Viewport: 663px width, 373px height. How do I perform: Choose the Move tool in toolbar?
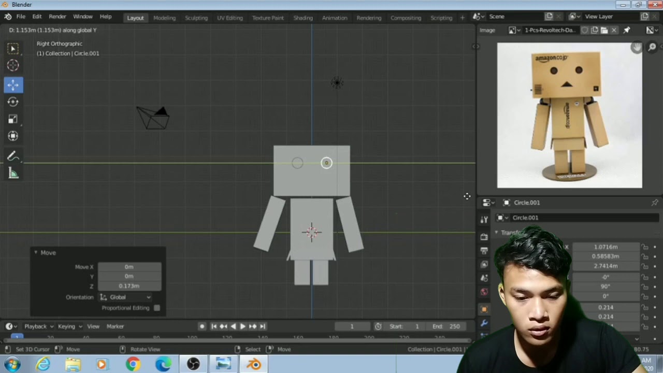tap(13, 85)
